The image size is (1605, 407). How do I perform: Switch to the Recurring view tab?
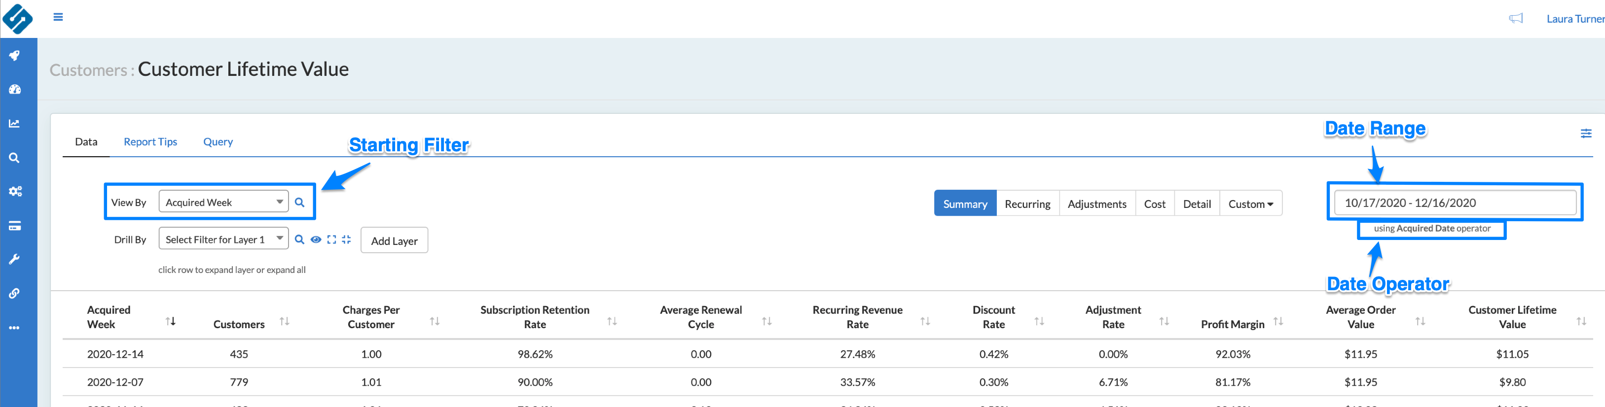(x=1027, y=203)
